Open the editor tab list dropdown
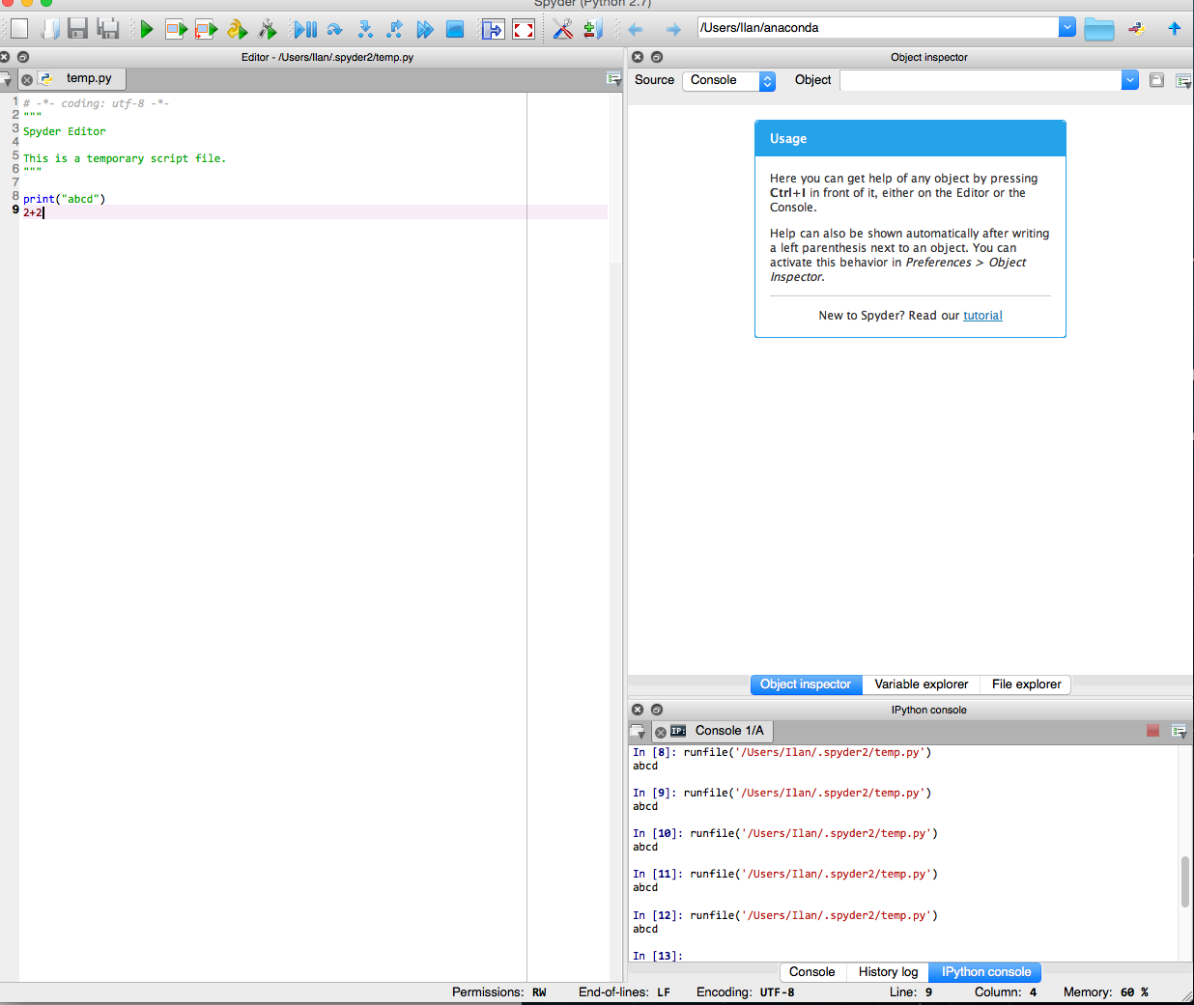Image resolution: width=1194 pixels, height=1005 pixels. (x=7, y=80)
